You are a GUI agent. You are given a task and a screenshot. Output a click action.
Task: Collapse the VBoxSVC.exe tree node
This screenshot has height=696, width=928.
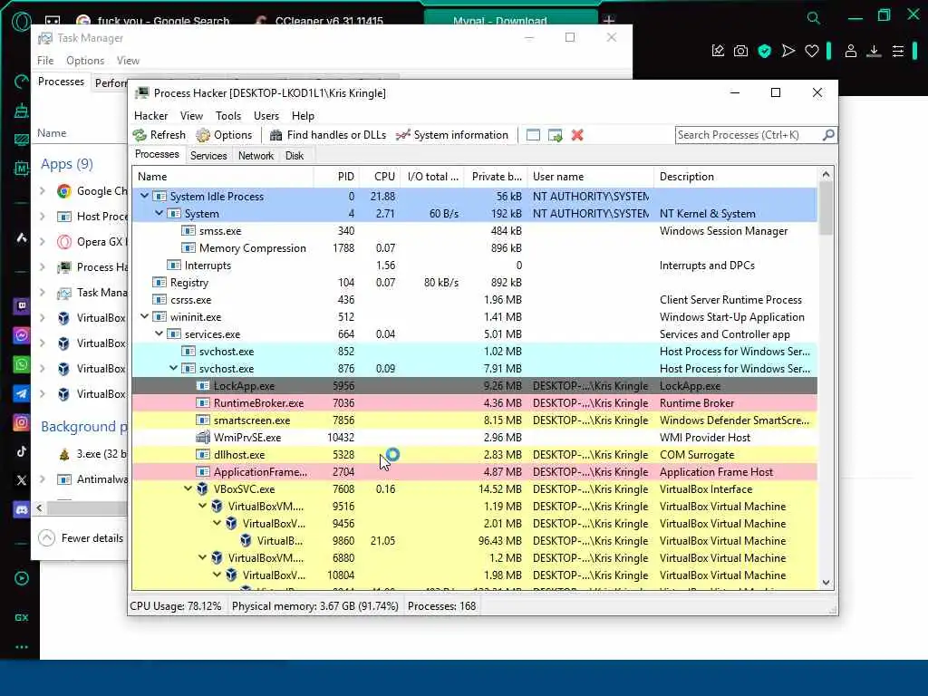[188, 488]
